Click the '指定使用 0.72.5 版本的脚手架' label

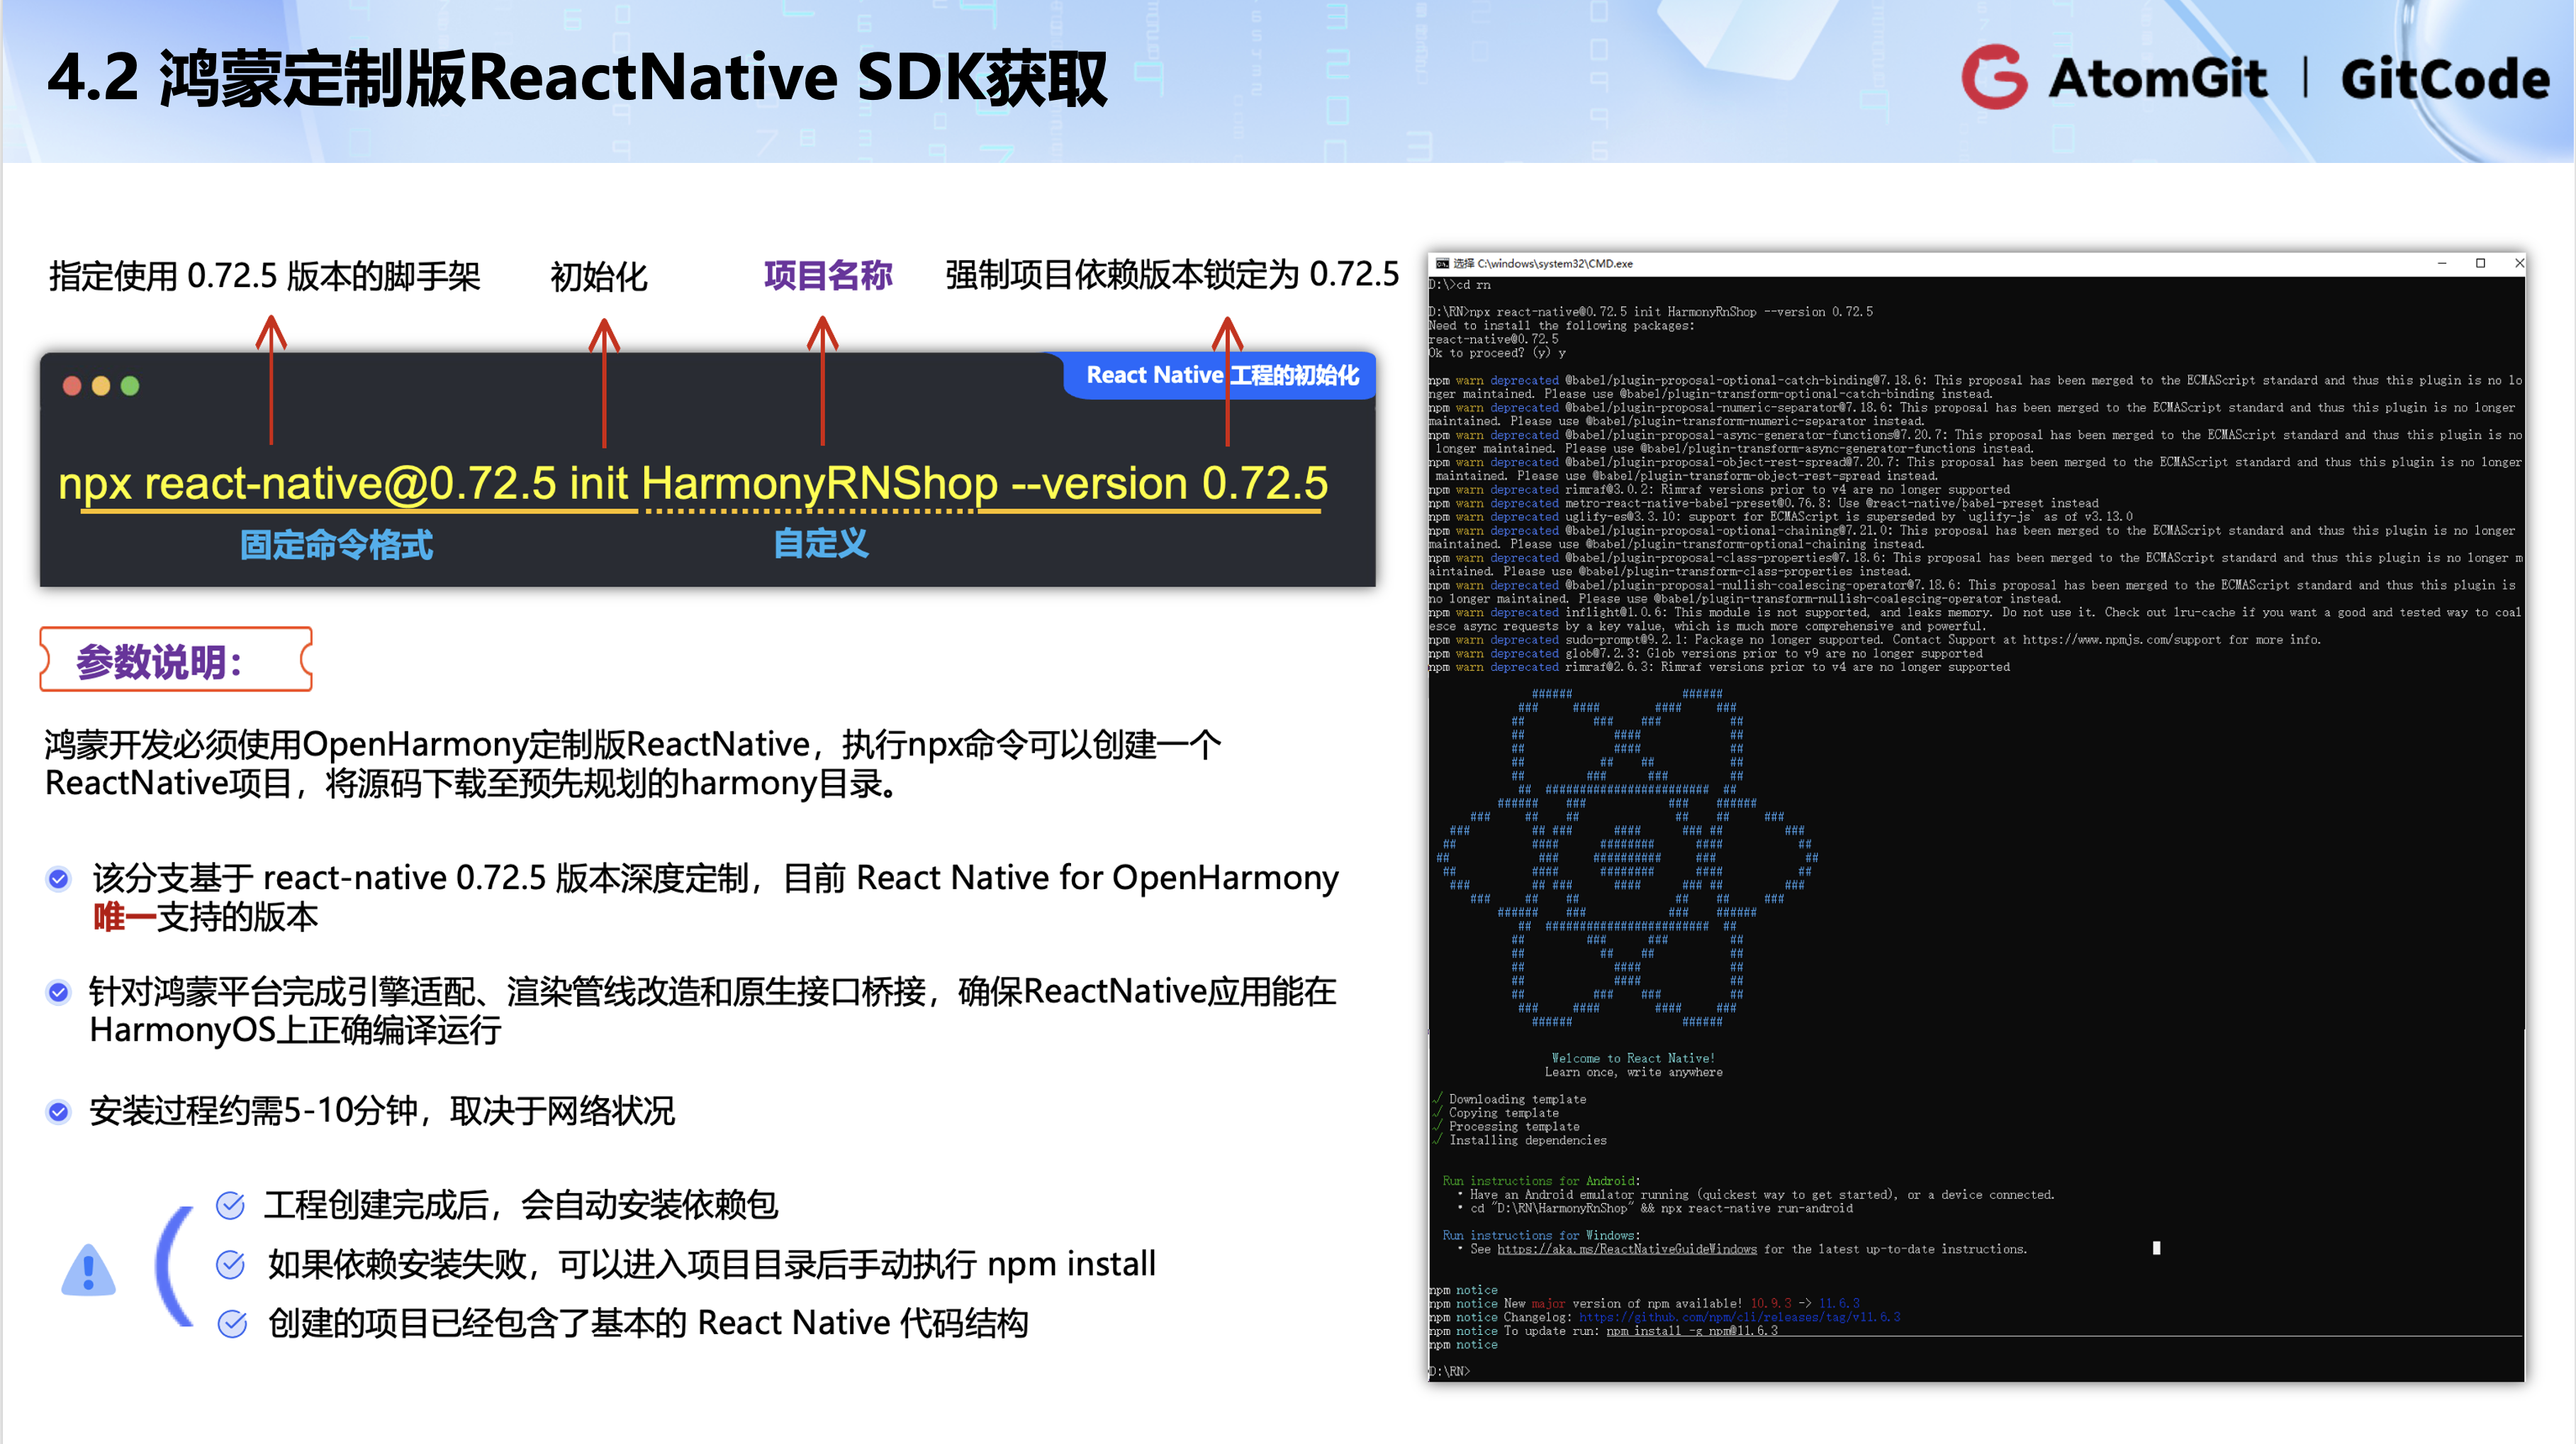(x=265, y=276)
